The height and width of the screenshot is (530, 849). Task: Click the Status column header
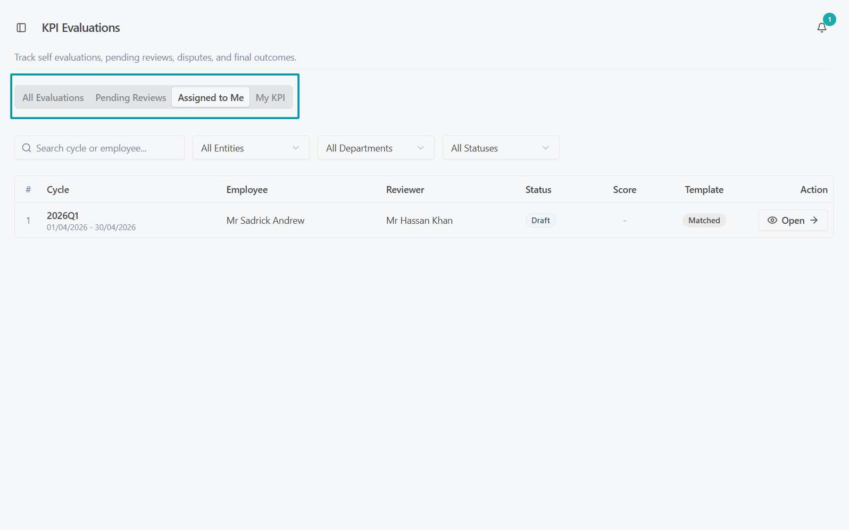[538, 190]
